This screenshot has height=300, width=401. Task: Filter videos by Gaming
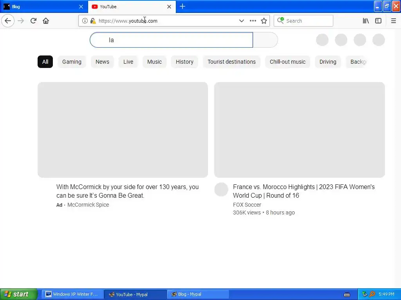pyautogui.click(x=72, y=62)
